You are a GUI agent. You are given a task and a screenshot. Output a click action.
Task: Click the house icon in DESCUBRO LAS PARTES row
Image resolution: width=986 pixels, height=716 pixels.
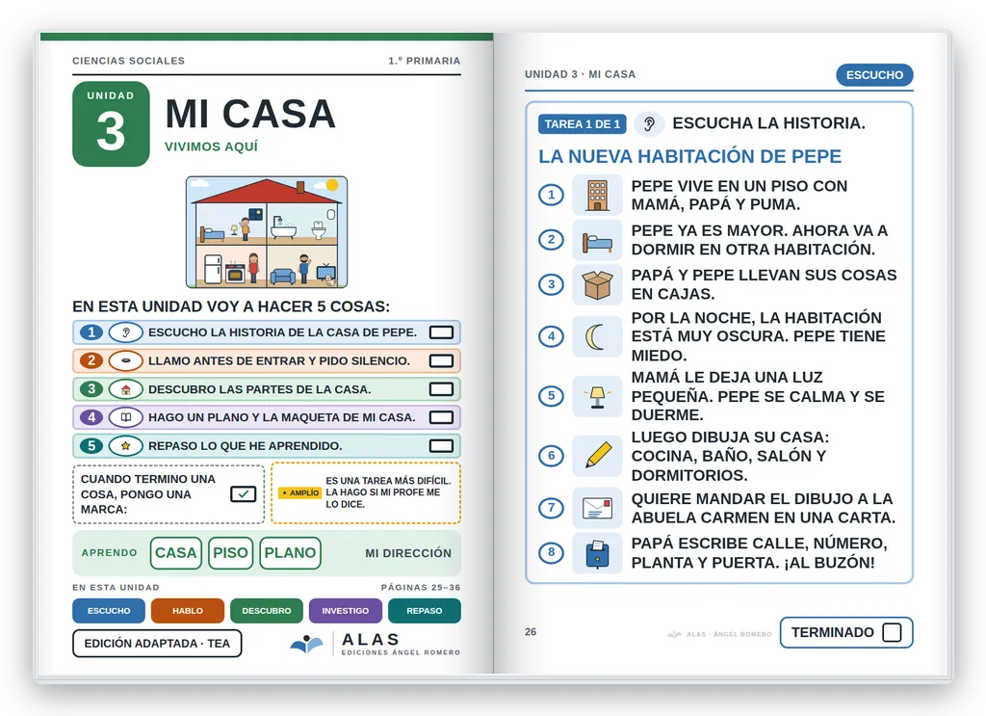point(126,389)
